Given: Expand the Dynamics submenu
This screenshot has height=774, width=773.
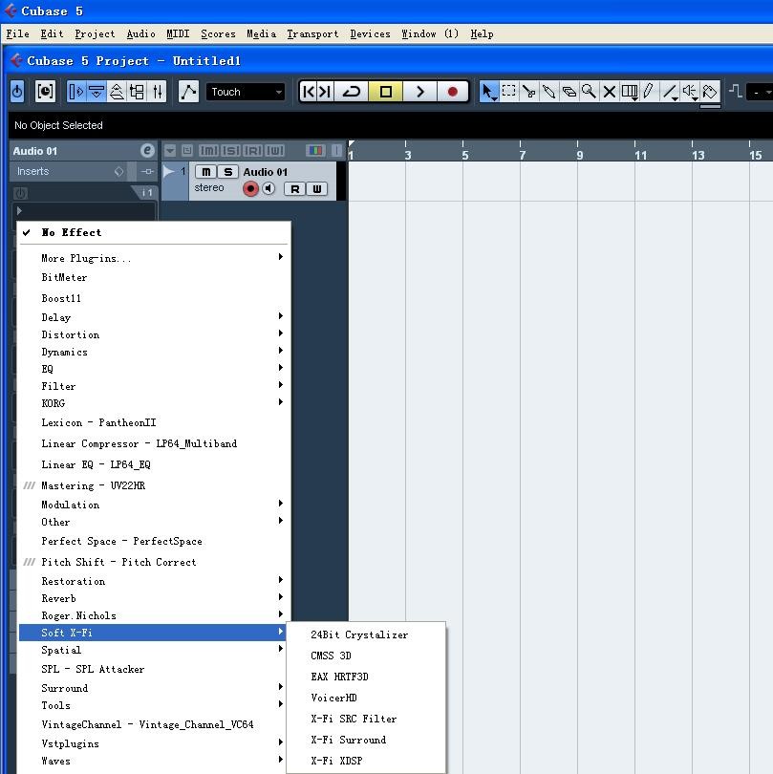Looking at the screenshot, I should tap(153, 352).
